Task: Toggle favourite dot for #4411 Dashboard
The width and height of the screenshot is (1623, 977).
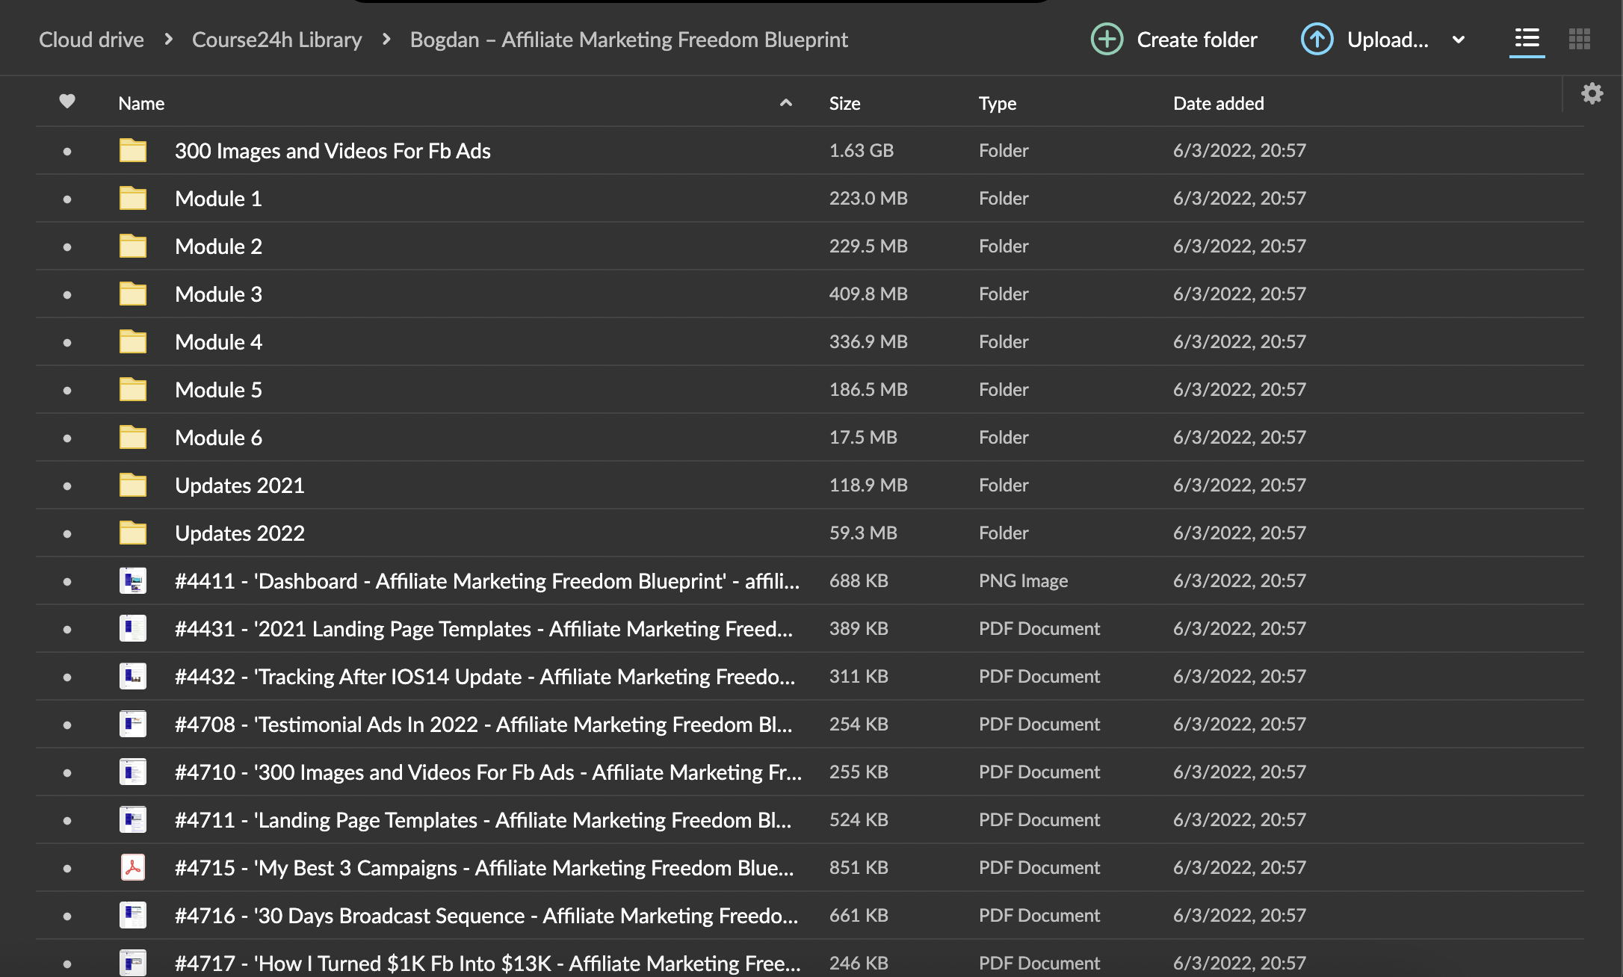Action: [67, 582]
